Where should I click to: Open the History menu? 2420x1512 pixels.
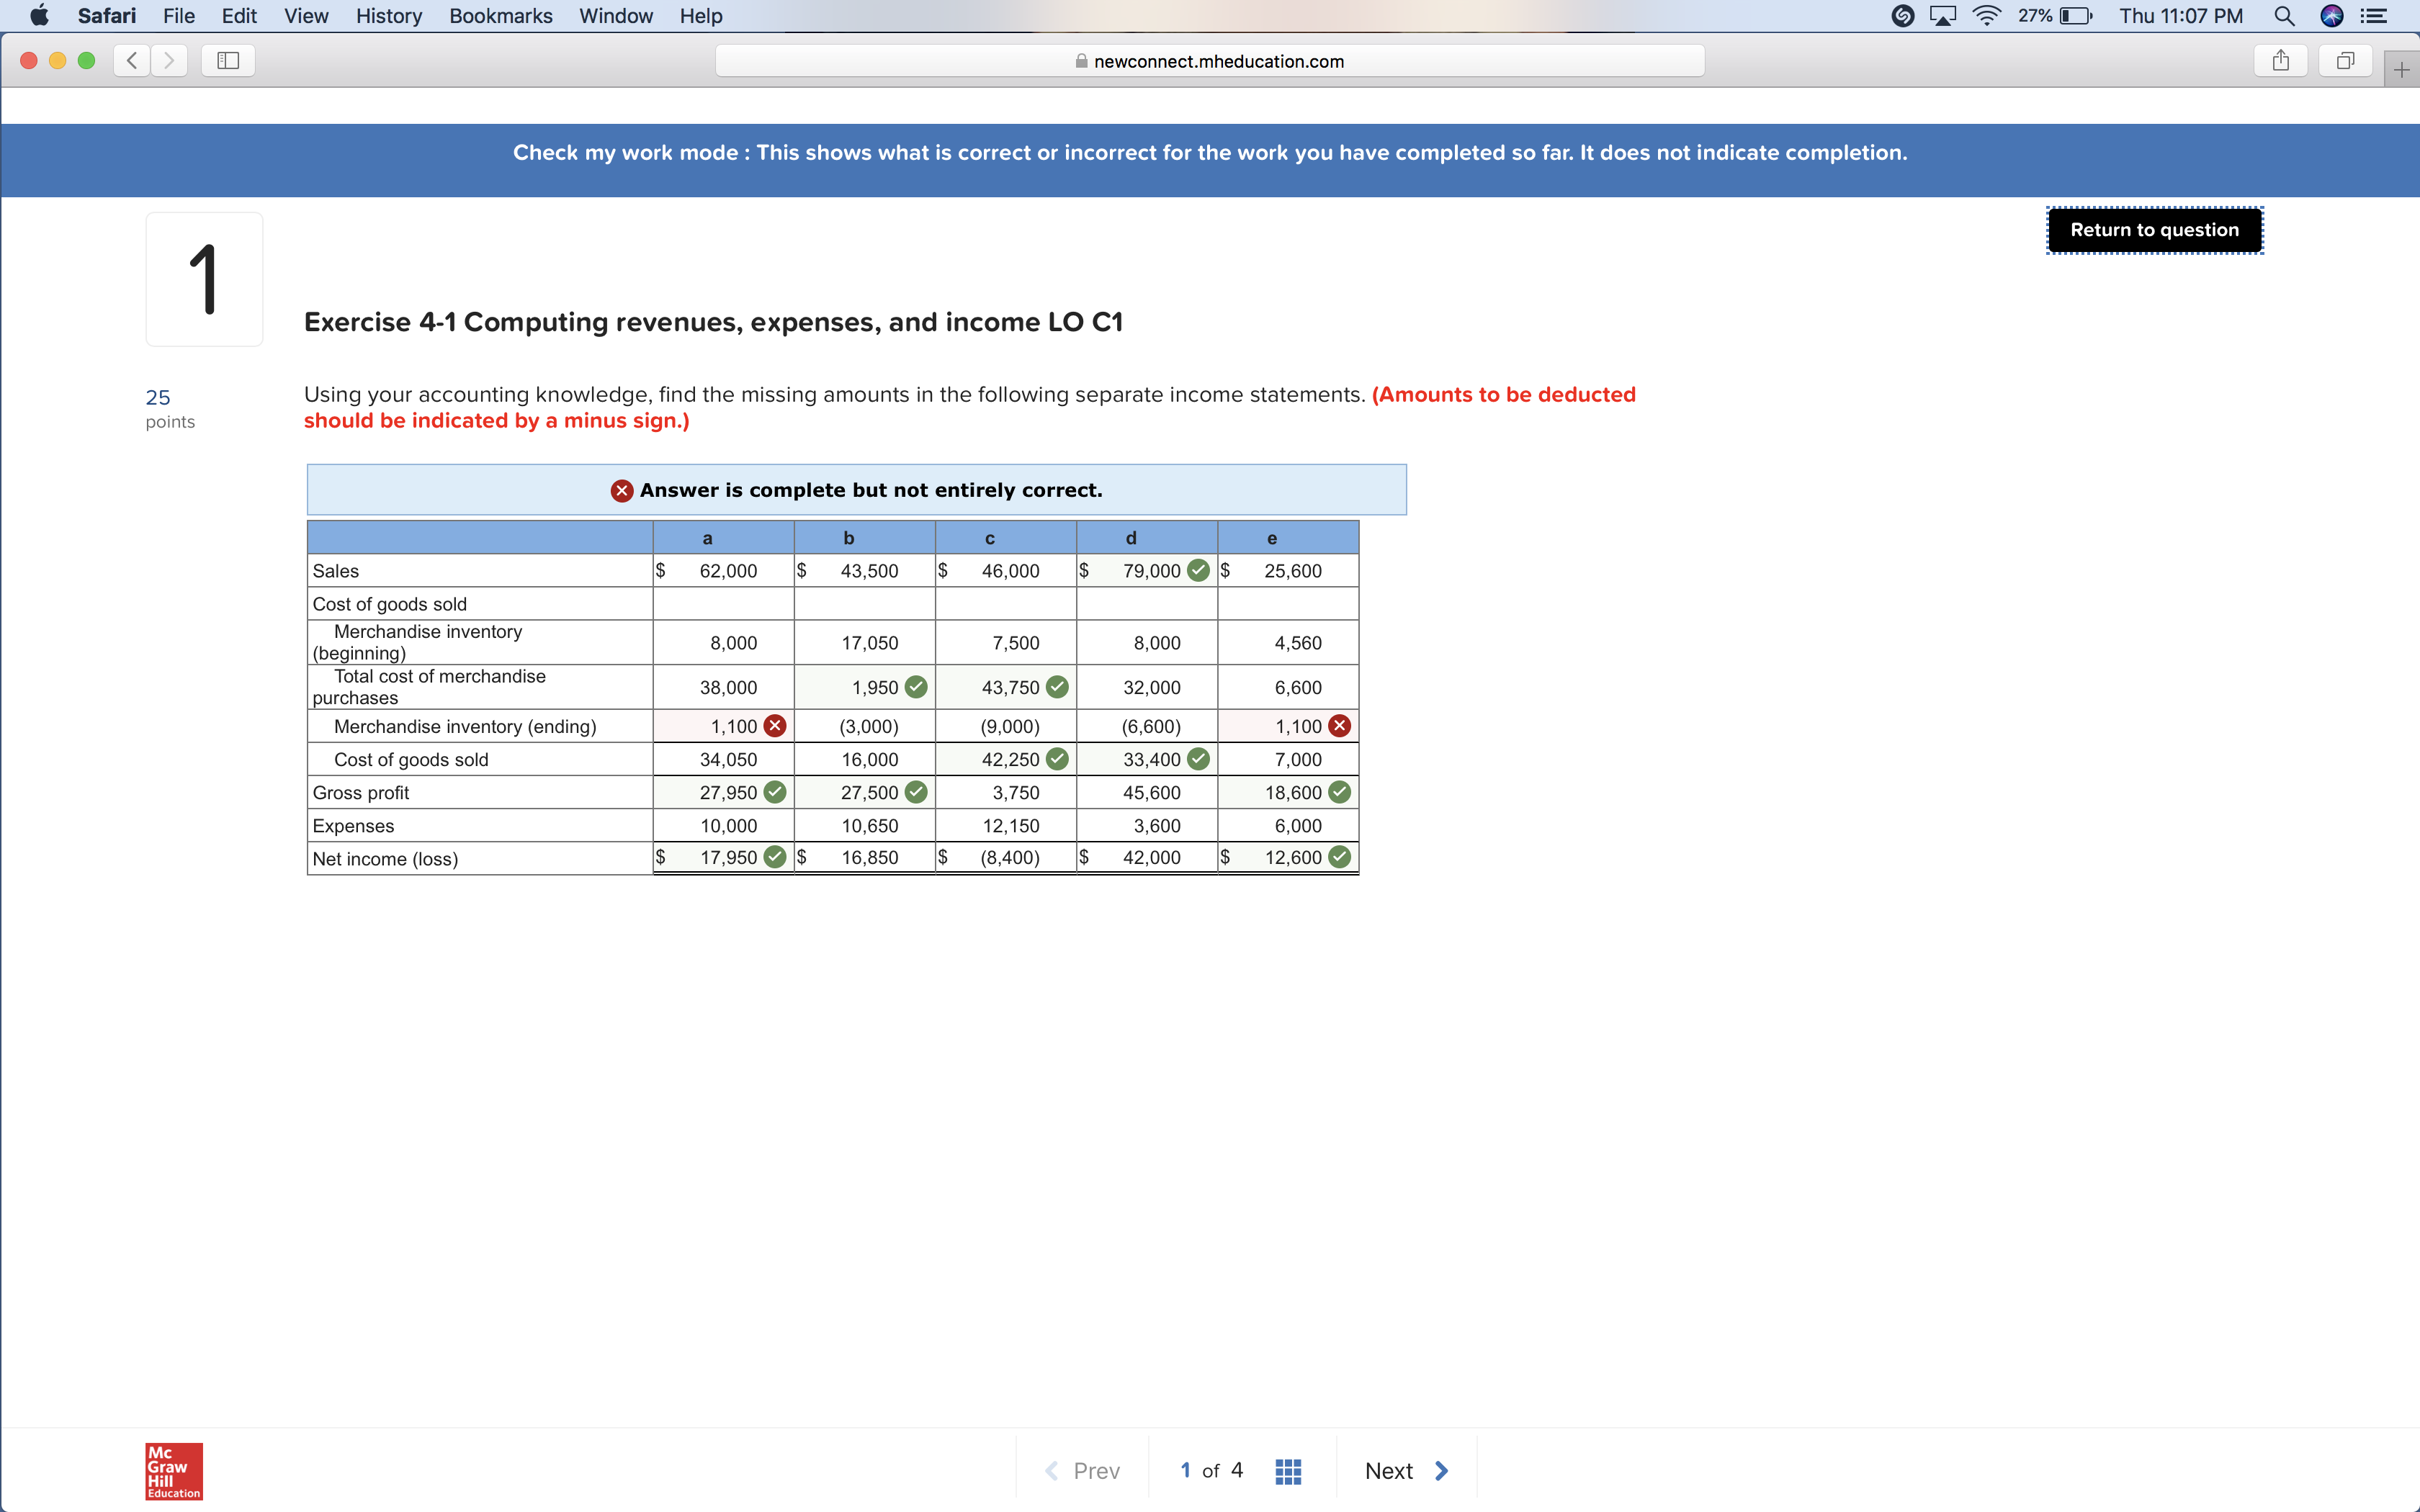click(x=388, y=16)
